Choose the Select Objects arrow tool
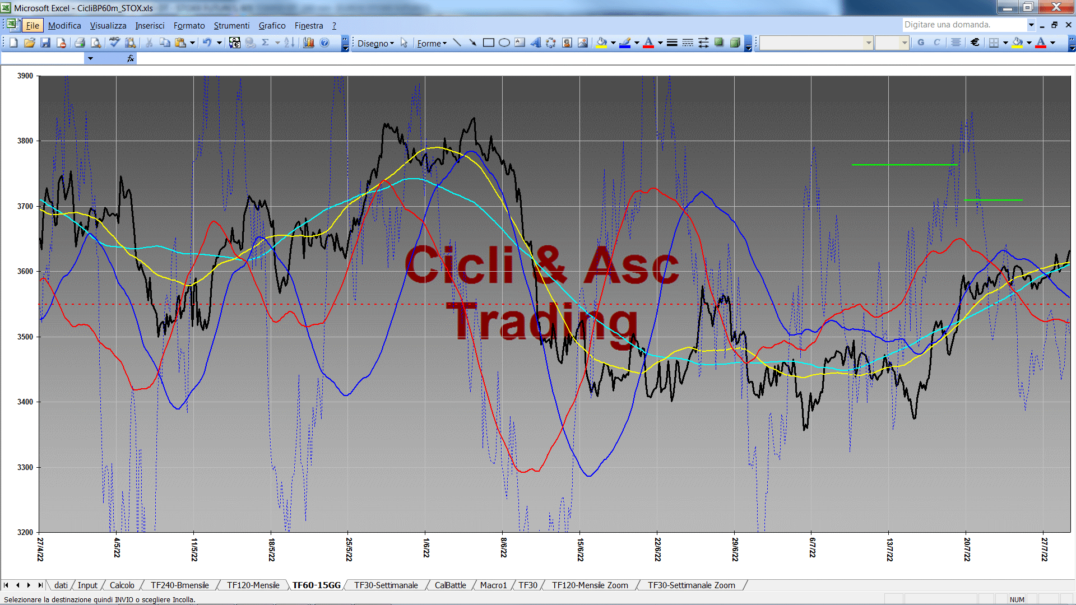 404,43
